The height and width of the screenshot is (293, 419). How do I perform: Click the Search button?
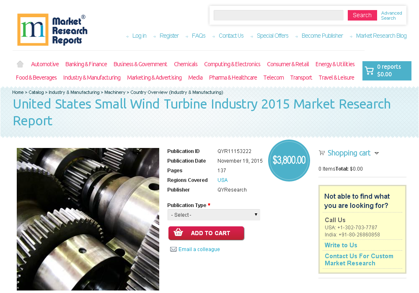[362, 15]
